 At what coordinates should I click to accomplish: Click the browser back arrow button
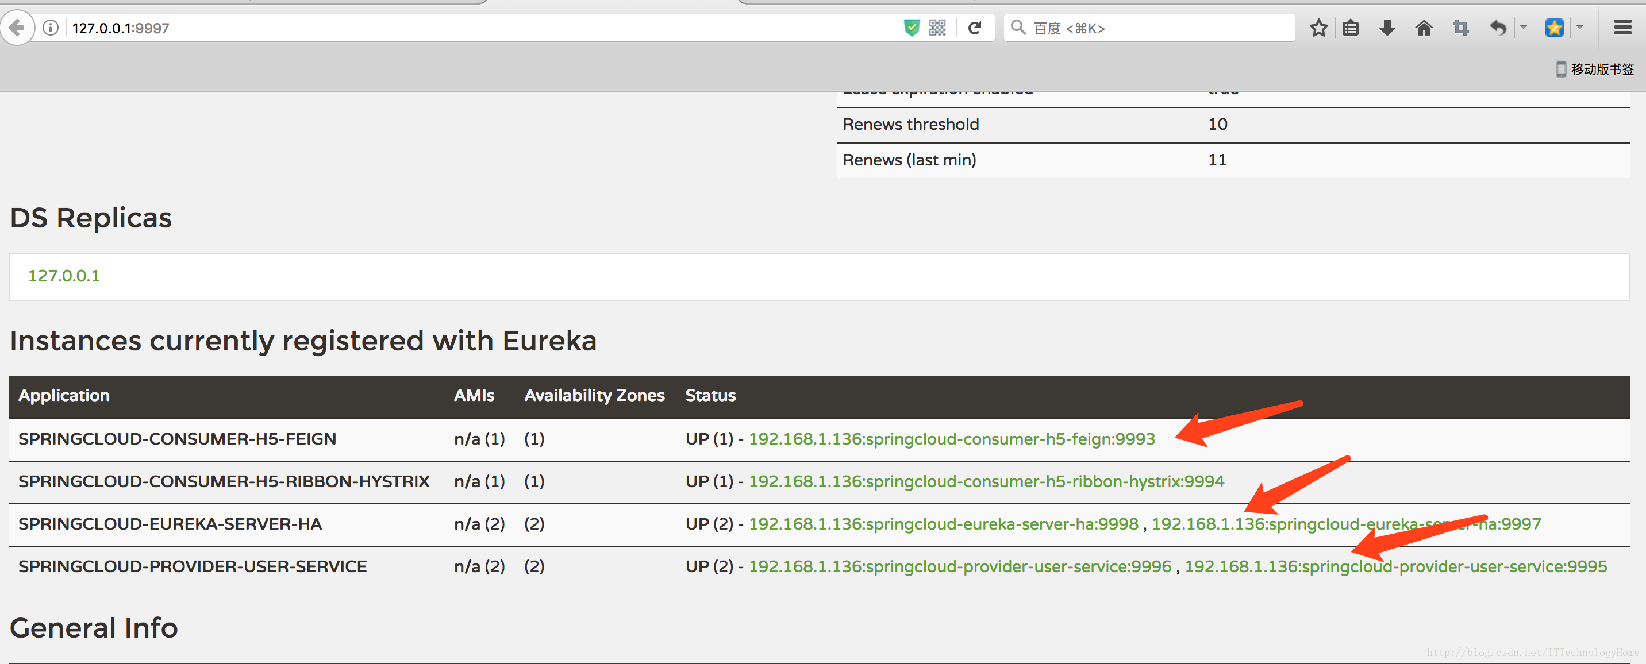point(17,28)
